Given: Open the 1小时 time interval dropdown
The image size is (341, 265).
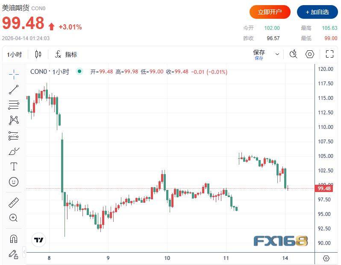Looking at the screenshot, I should (x=14, y=54).
